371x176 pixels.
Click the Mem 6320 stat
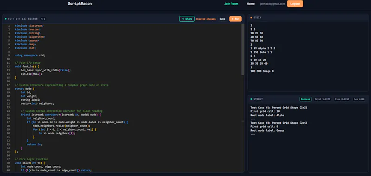coord(359,99)
